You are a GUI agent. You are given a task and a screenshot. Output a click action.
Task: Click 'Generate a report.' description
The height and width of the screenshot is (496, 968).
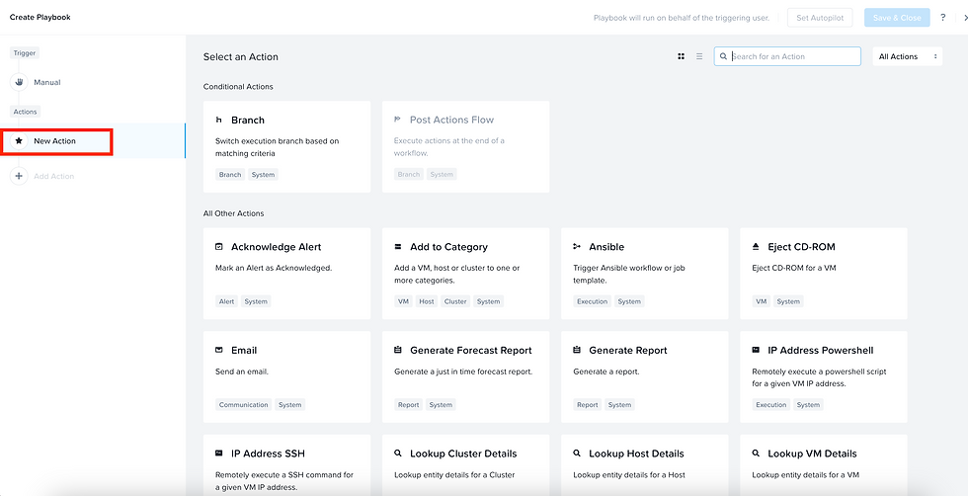(x=606, y=372)
